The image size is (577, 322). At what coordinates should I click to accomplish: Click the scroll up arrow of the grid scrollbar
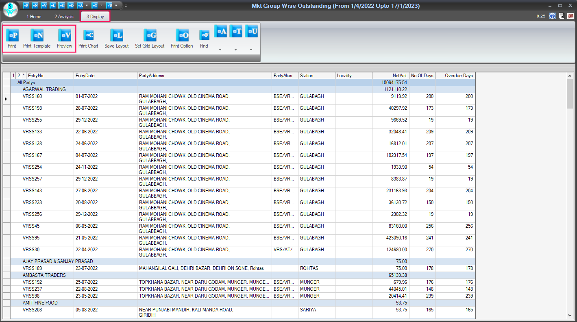coord(570,76)
